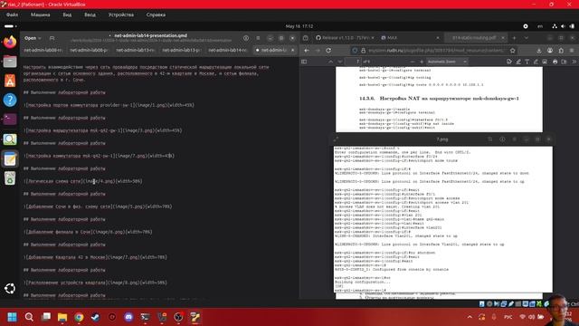Open Chrome from Windows taskbar
Screen dimensions: 579x326
[x=79, y=317]
